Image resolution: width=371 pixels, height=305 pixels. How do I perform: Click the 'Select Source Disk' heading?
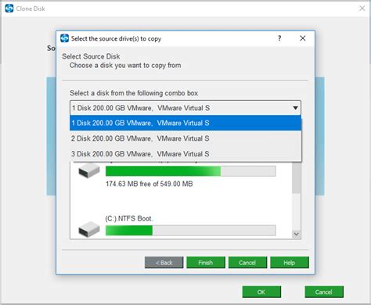point(91,56)
